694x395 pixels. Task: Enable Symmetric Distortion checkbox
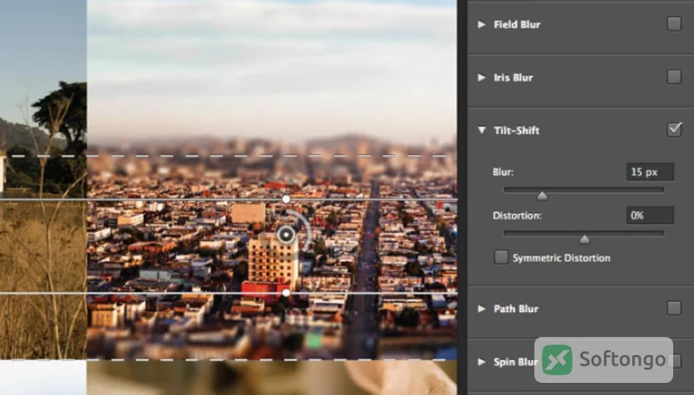pyautogui.click(x=501, y=257)
